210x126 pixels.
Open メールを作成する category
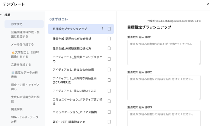[23, 44]
